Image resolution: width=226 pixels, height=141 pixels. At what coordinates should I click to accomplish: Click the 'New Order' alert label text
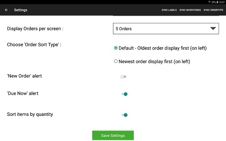pyautogui.click(x=24, y=76)
